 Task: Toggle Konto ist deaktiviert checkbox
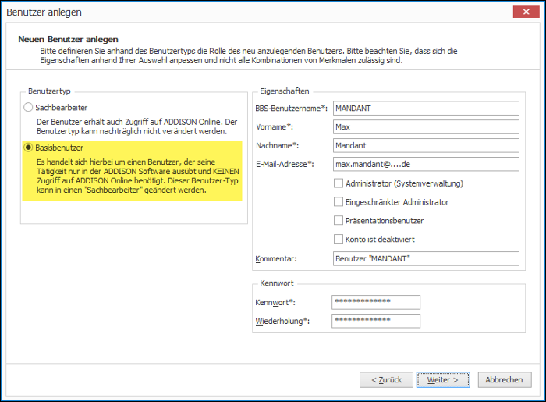click(x=339, y=240)
